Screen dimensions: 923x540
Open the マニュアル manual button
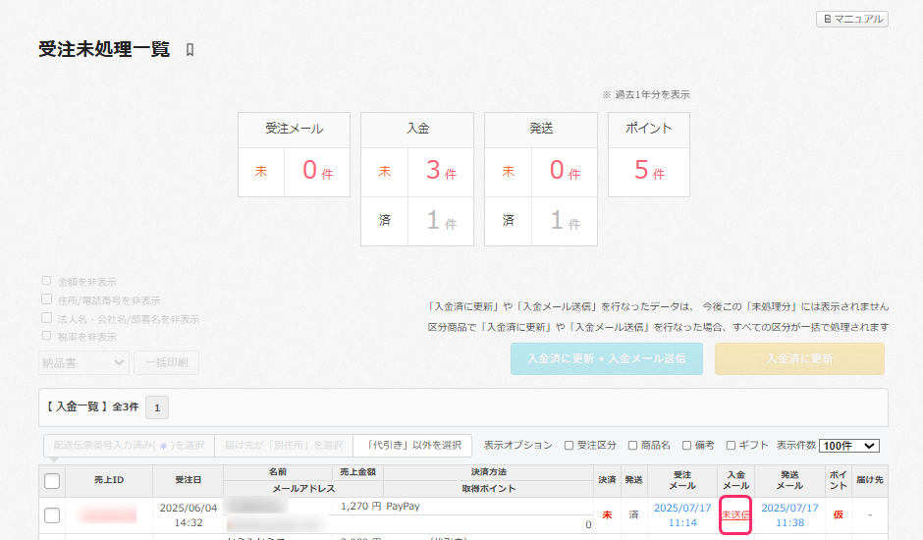851,19
